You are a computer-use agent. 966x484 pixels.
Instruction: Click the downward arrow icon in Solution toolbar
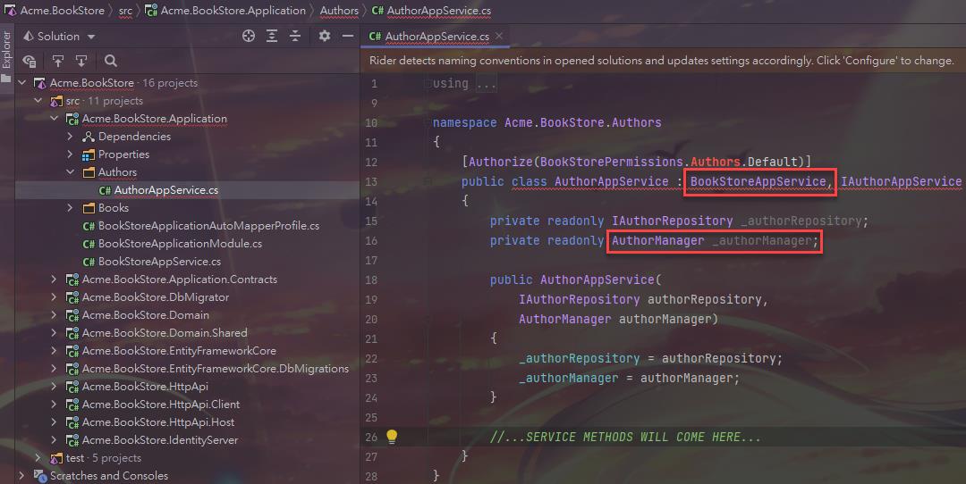(x=81, y=61)
